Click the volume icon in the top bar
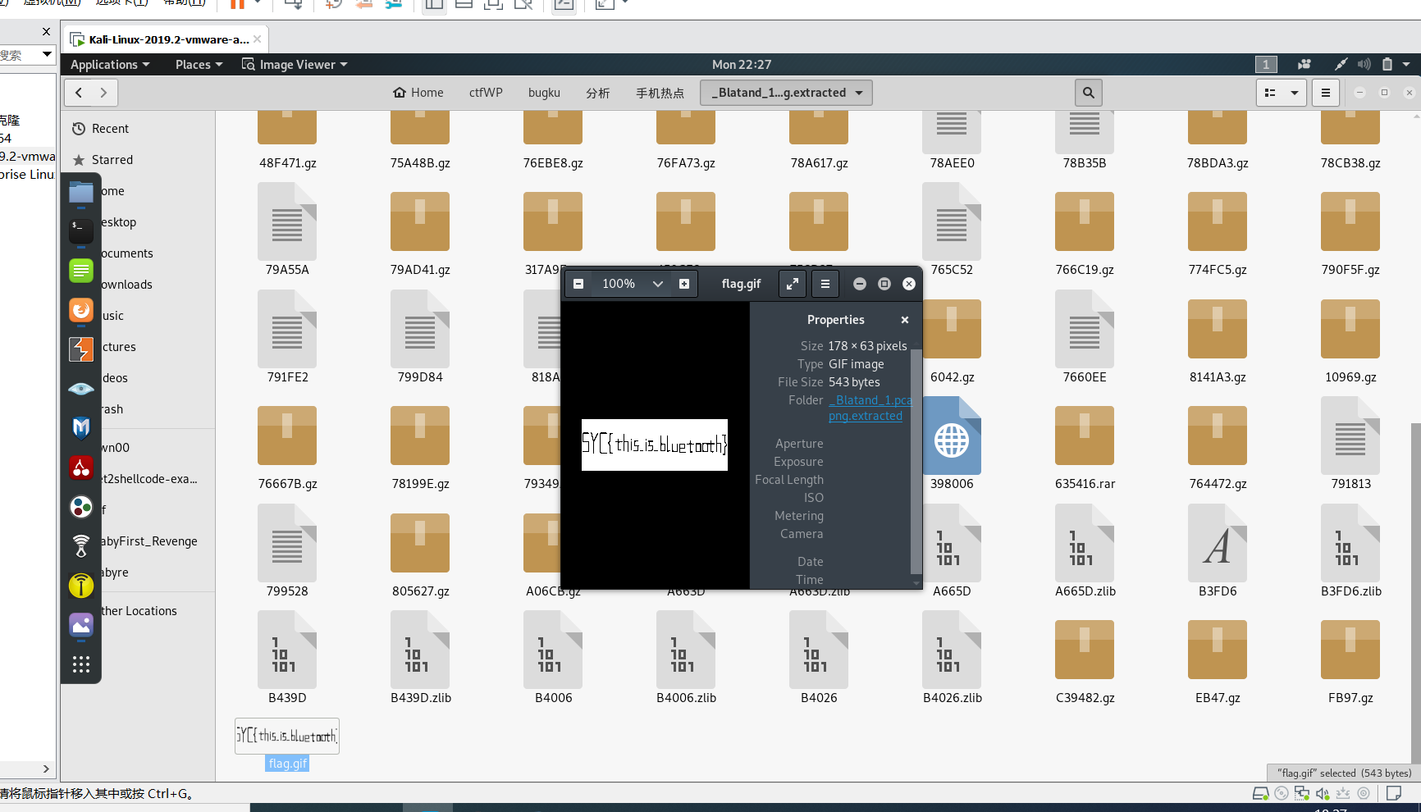1421x812 pixels. coord(1364,64)
